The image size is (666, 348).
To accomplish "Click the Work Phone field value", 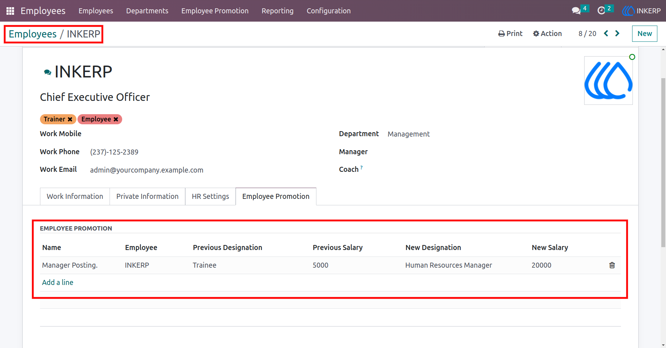I will tap(114, 152).
